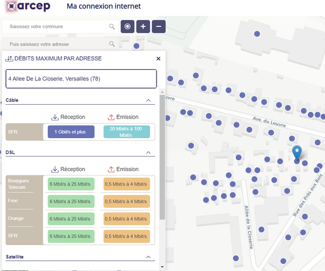Click 'Orange' operator label in DSL

point(16,218)
